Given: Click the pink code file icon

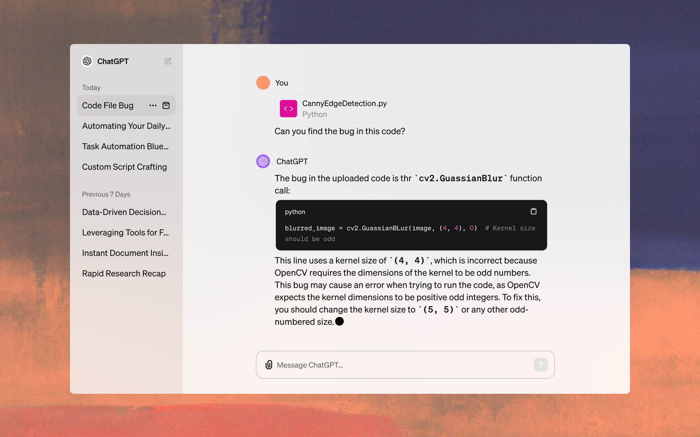Looking at the screenshot, I should coord(288,109).
